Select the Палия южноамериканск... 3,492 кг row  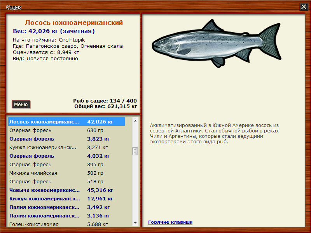(66, 207)
